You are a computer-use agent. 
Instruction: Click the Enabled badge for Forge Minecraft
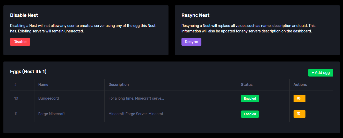250,114
